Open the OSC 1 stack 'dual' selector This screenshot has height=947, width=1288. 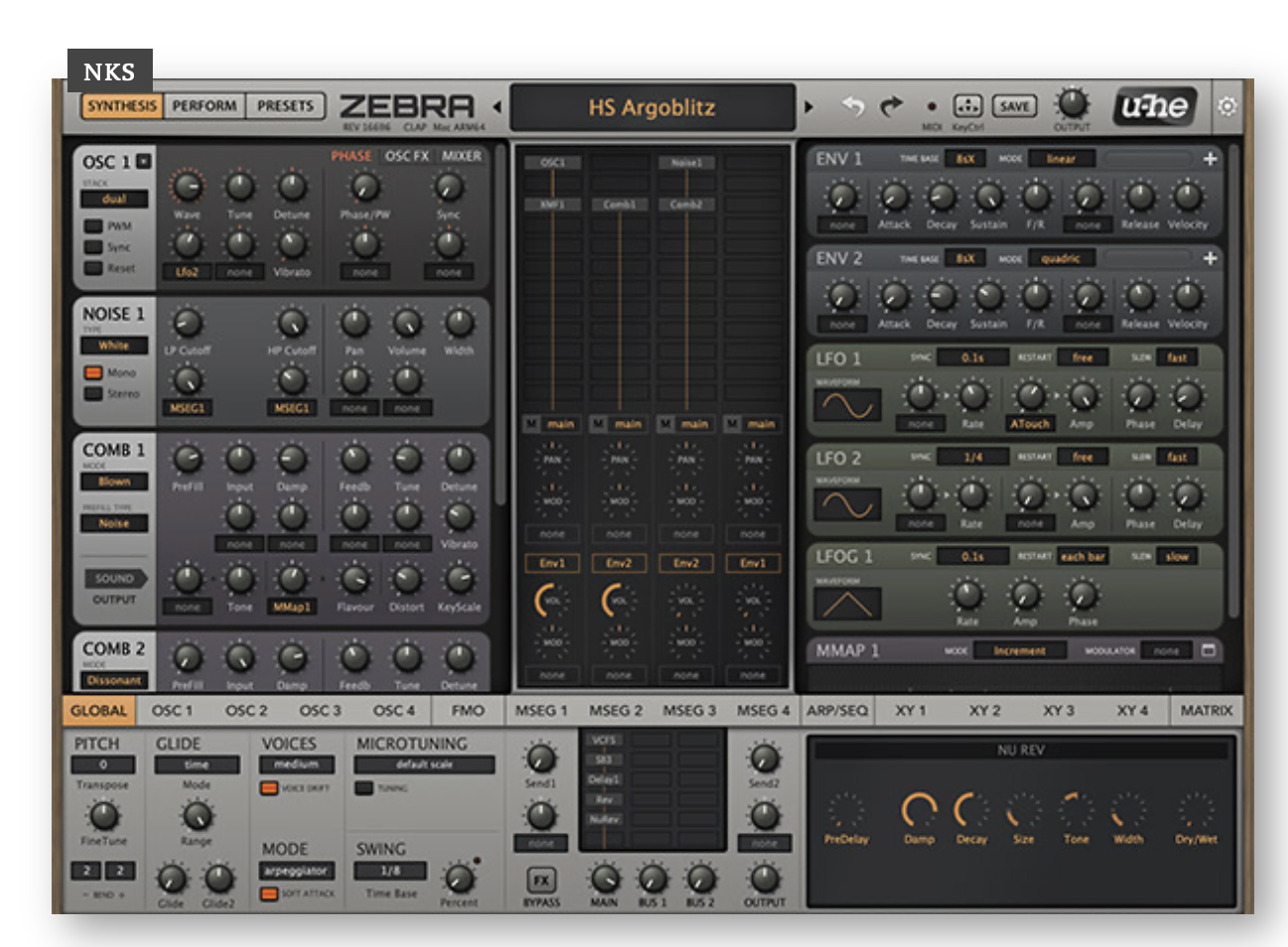[114, 199]
